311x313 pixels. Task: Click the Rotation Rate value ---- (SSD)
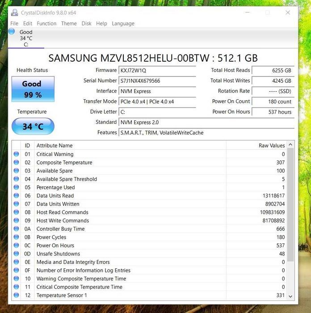pyautogui.click(x=273, y=91)
